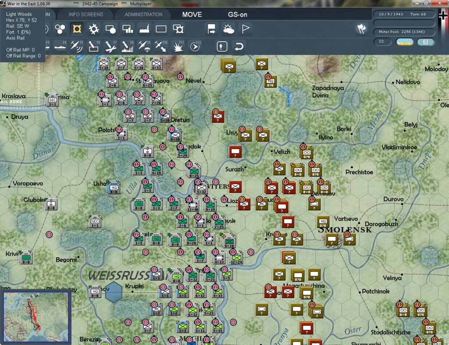This screenshot has height=345, width=449.
Task: Open the INFO SCREENS tab
Action: pyautogui.click(x=86, y=14)
